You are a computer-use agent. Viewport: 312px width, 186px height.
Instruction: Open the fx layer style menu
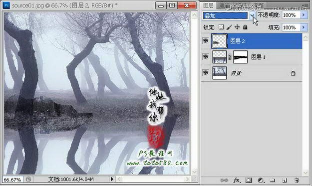click(237, 180)
